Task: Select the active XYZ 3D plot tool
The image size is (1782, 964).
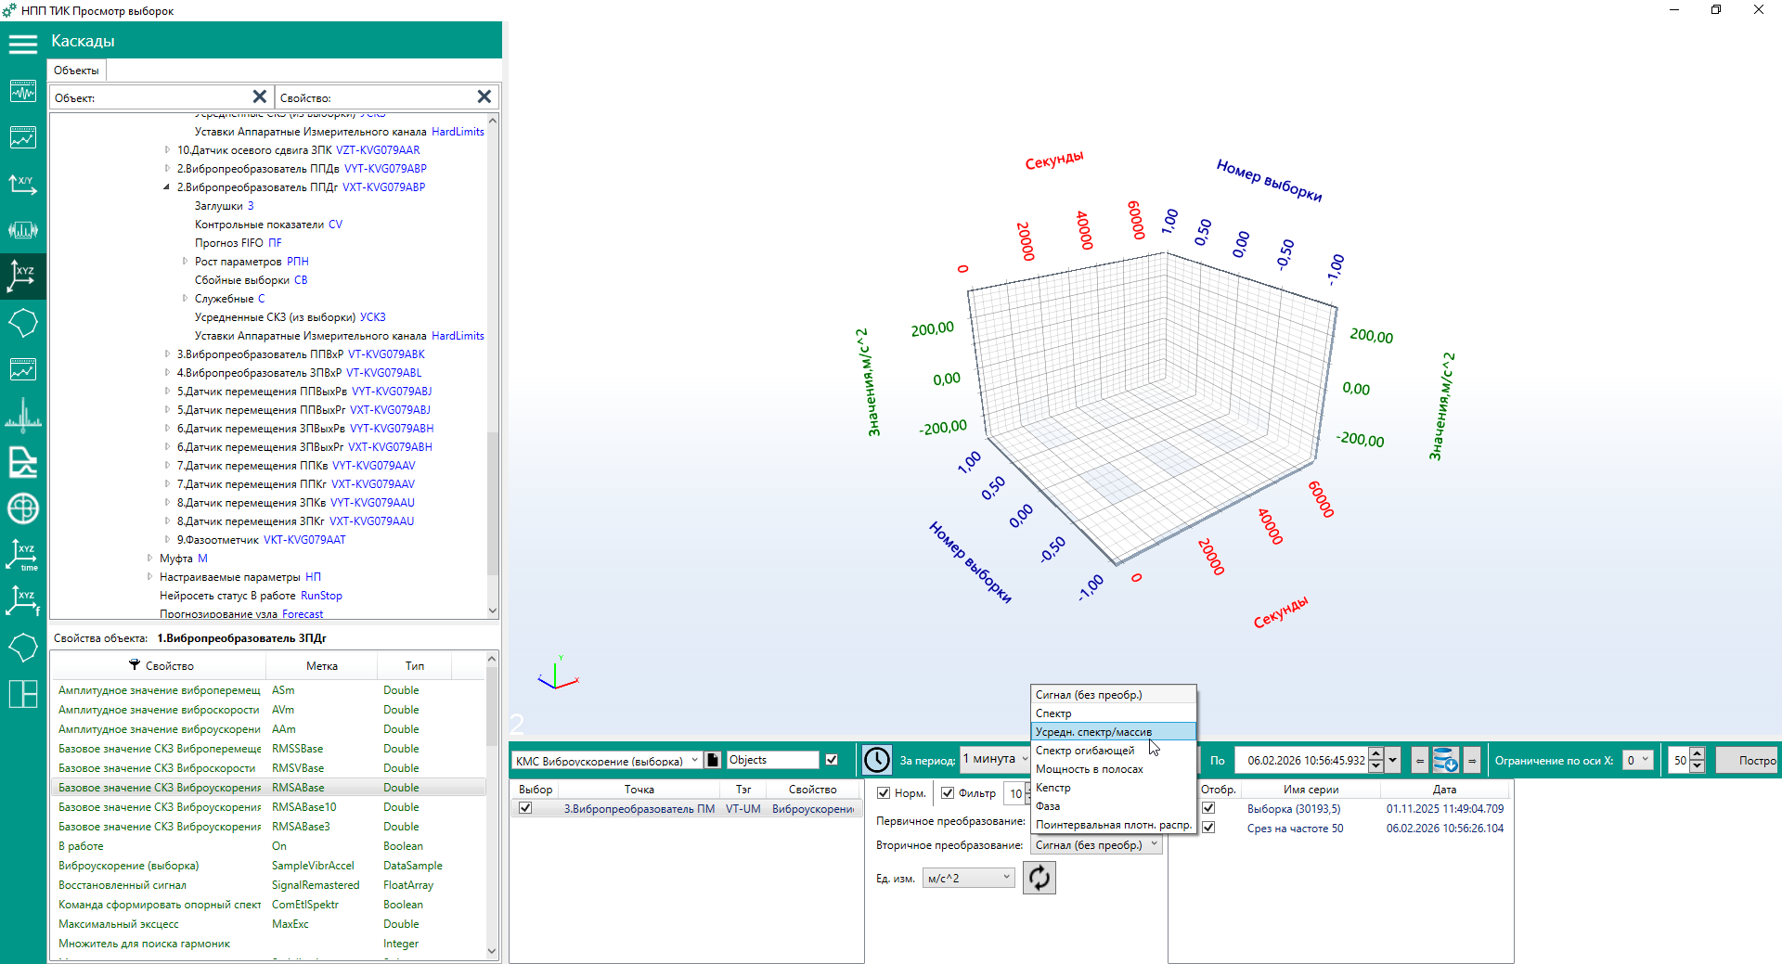Action: coord(23,276)
